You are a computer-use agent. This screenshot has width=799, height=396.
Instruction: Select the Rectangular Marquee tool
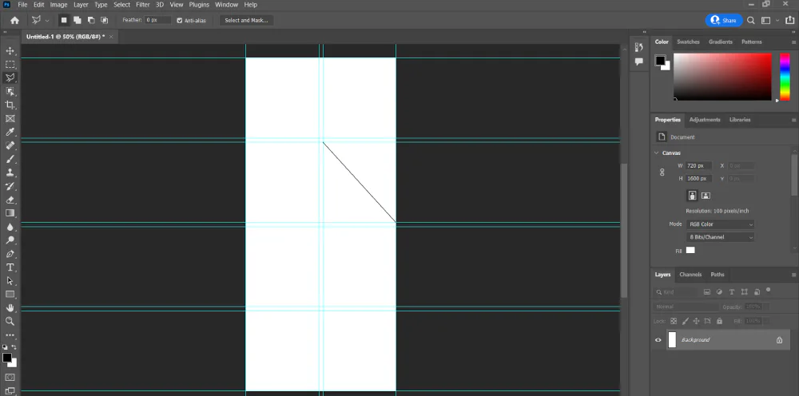[10, 65]
